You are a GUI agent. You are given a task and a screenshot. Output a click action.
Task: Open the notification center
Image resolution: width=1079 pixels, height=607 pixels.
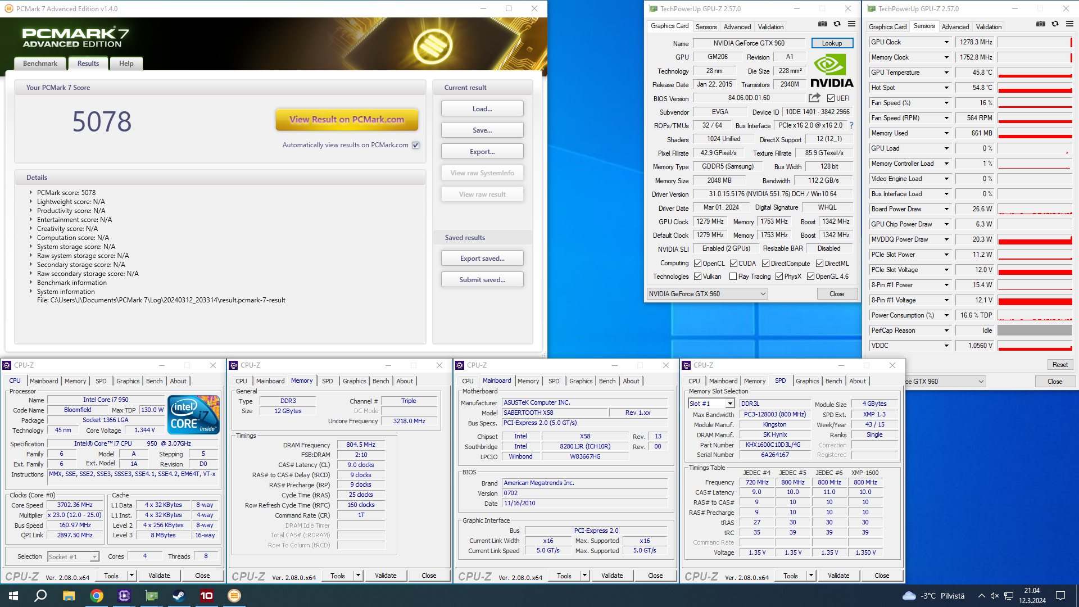(1060, 596)
